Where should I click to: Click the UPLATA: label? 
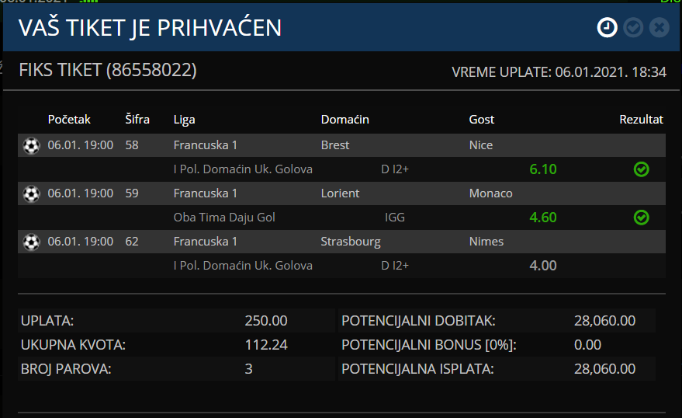47,321
